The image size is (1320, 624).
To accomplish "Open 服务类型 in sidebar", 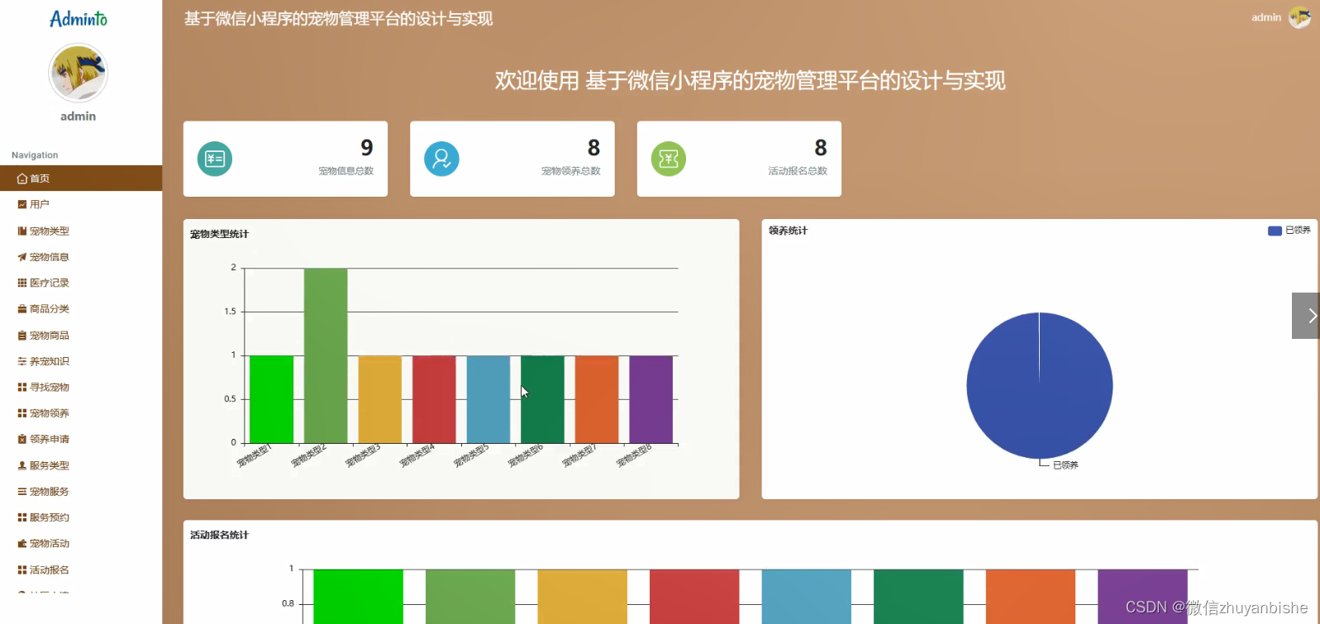I will [81, 465].
